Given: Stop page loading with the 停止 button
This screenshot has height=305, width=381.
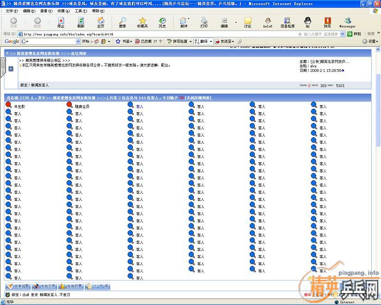Looking at the screenshot, I should click(61, 23).
